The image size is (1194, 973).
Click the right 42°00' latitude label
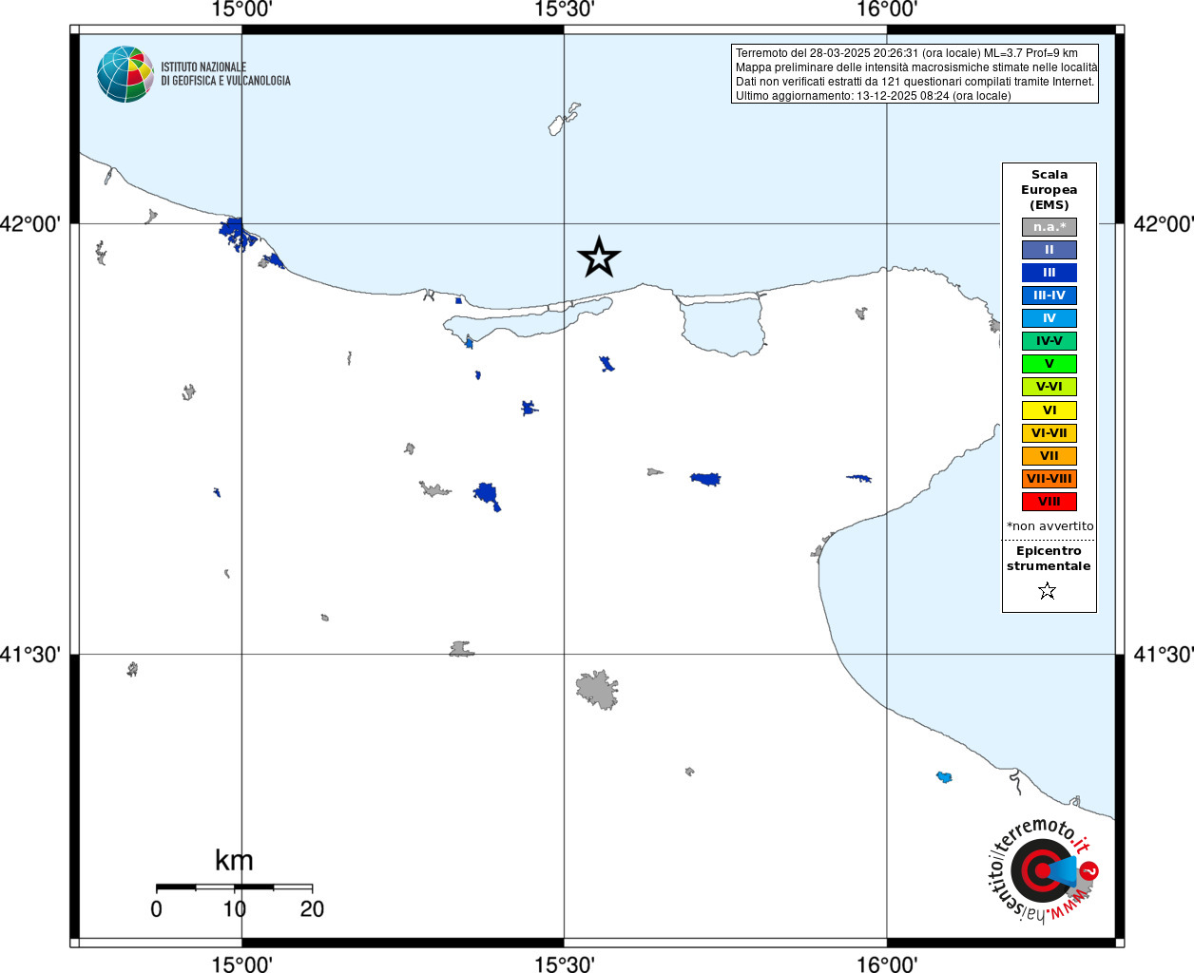tap(1164, 224)
